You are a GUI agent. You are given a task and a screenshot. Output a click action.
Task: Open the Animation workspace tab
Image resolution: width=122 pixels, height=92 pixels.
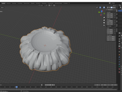pos(38,3)
